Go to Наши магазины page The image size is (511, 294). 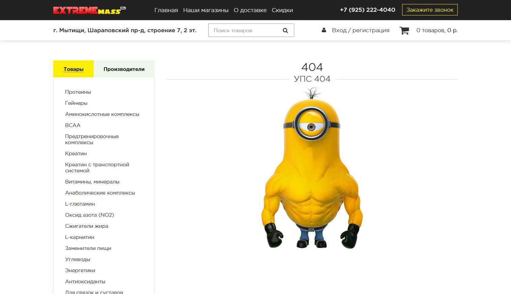(x=206, y=10)
